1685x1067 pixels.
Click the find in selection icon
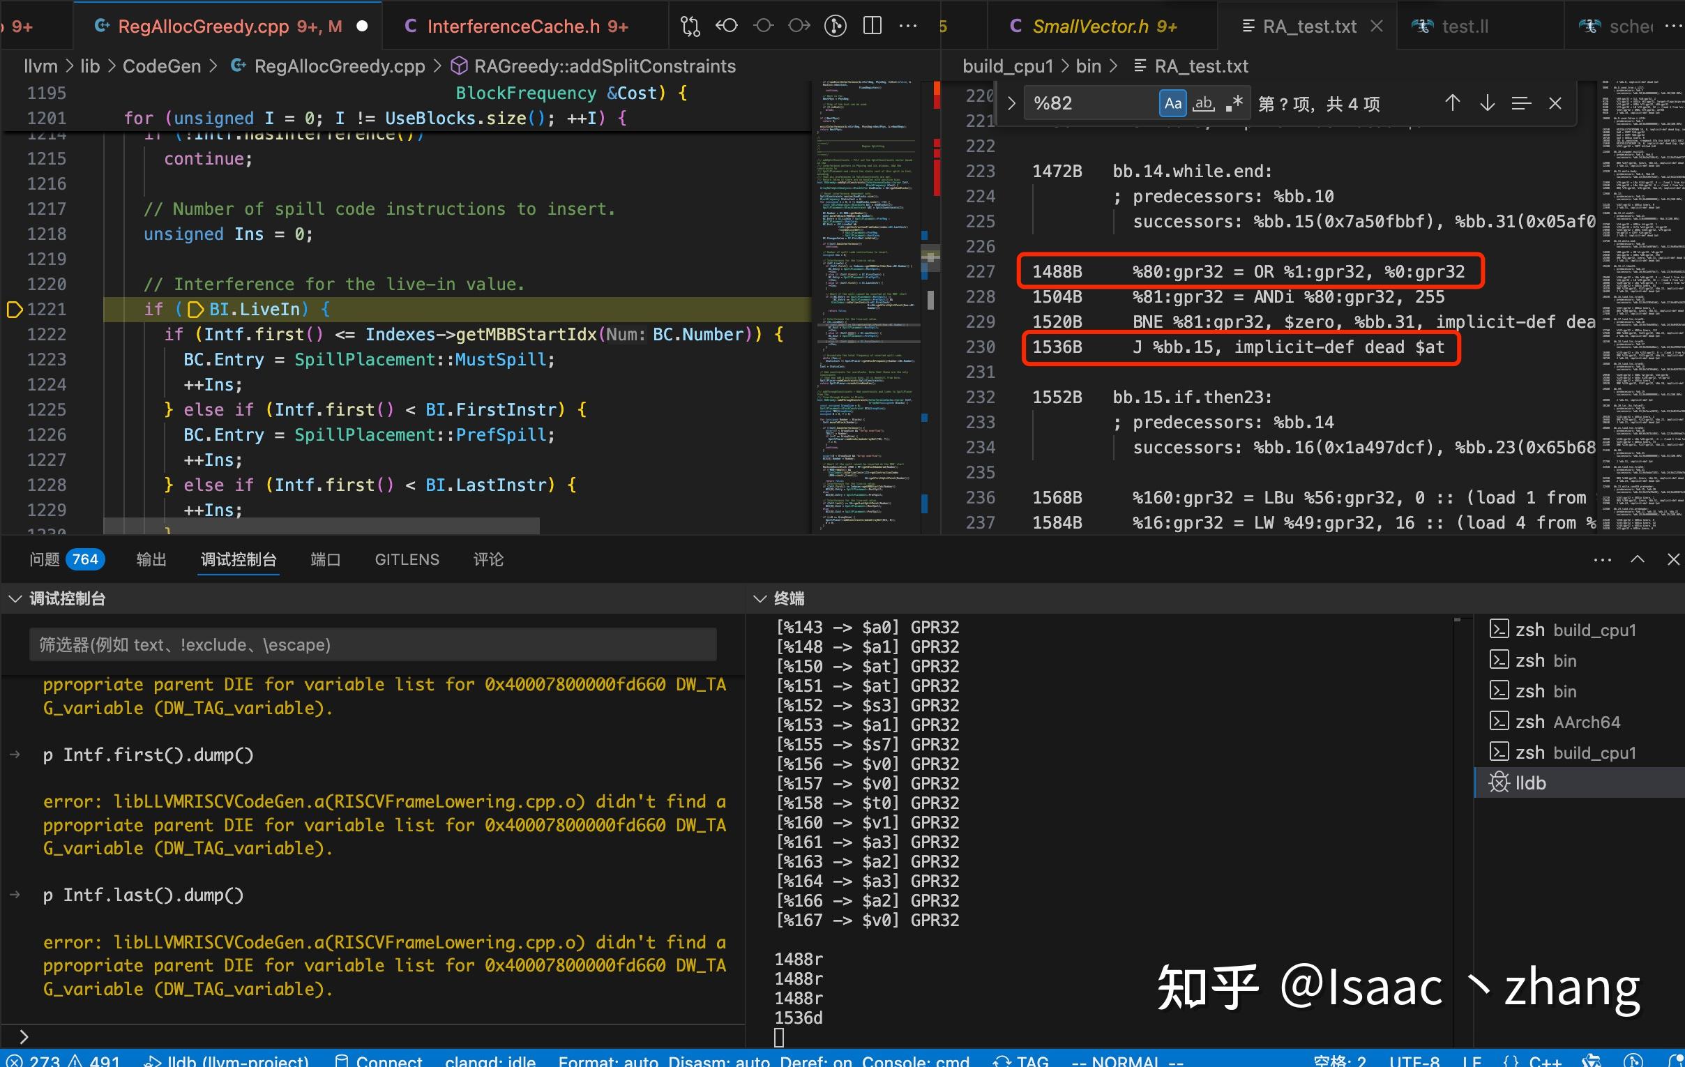1520,103
